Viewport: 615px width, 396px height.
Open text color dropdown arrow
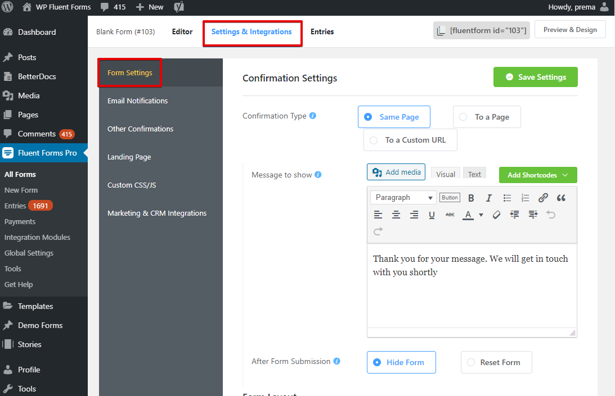(481, 215)
